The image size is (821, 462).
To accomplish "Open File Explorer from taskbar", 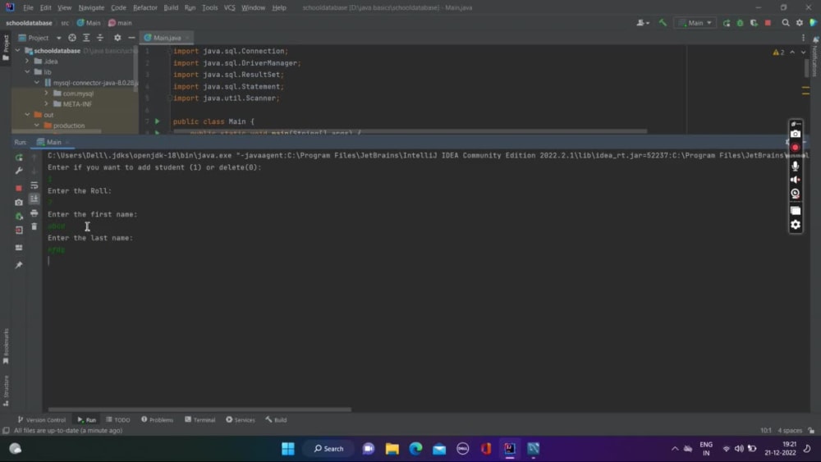I will (392, 448).
